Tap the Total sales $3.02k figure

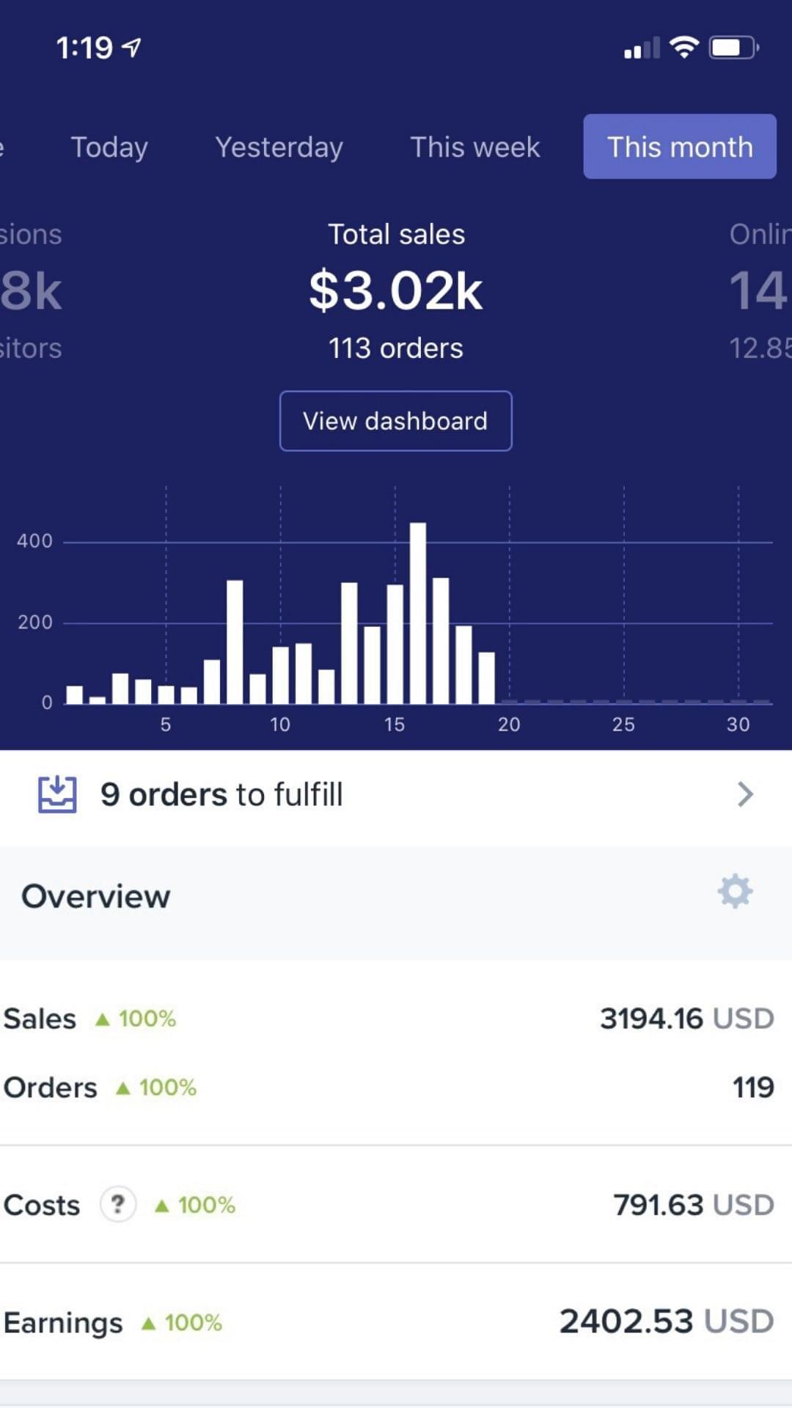(396, 291)
